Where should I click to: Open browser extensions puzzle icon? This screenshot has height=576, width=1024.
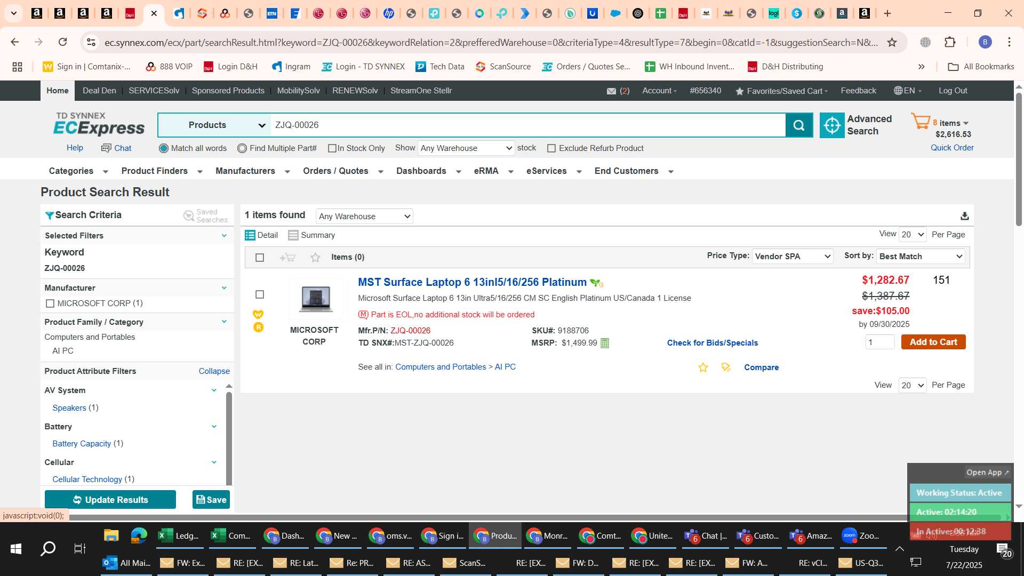click(x=950, y=42)
